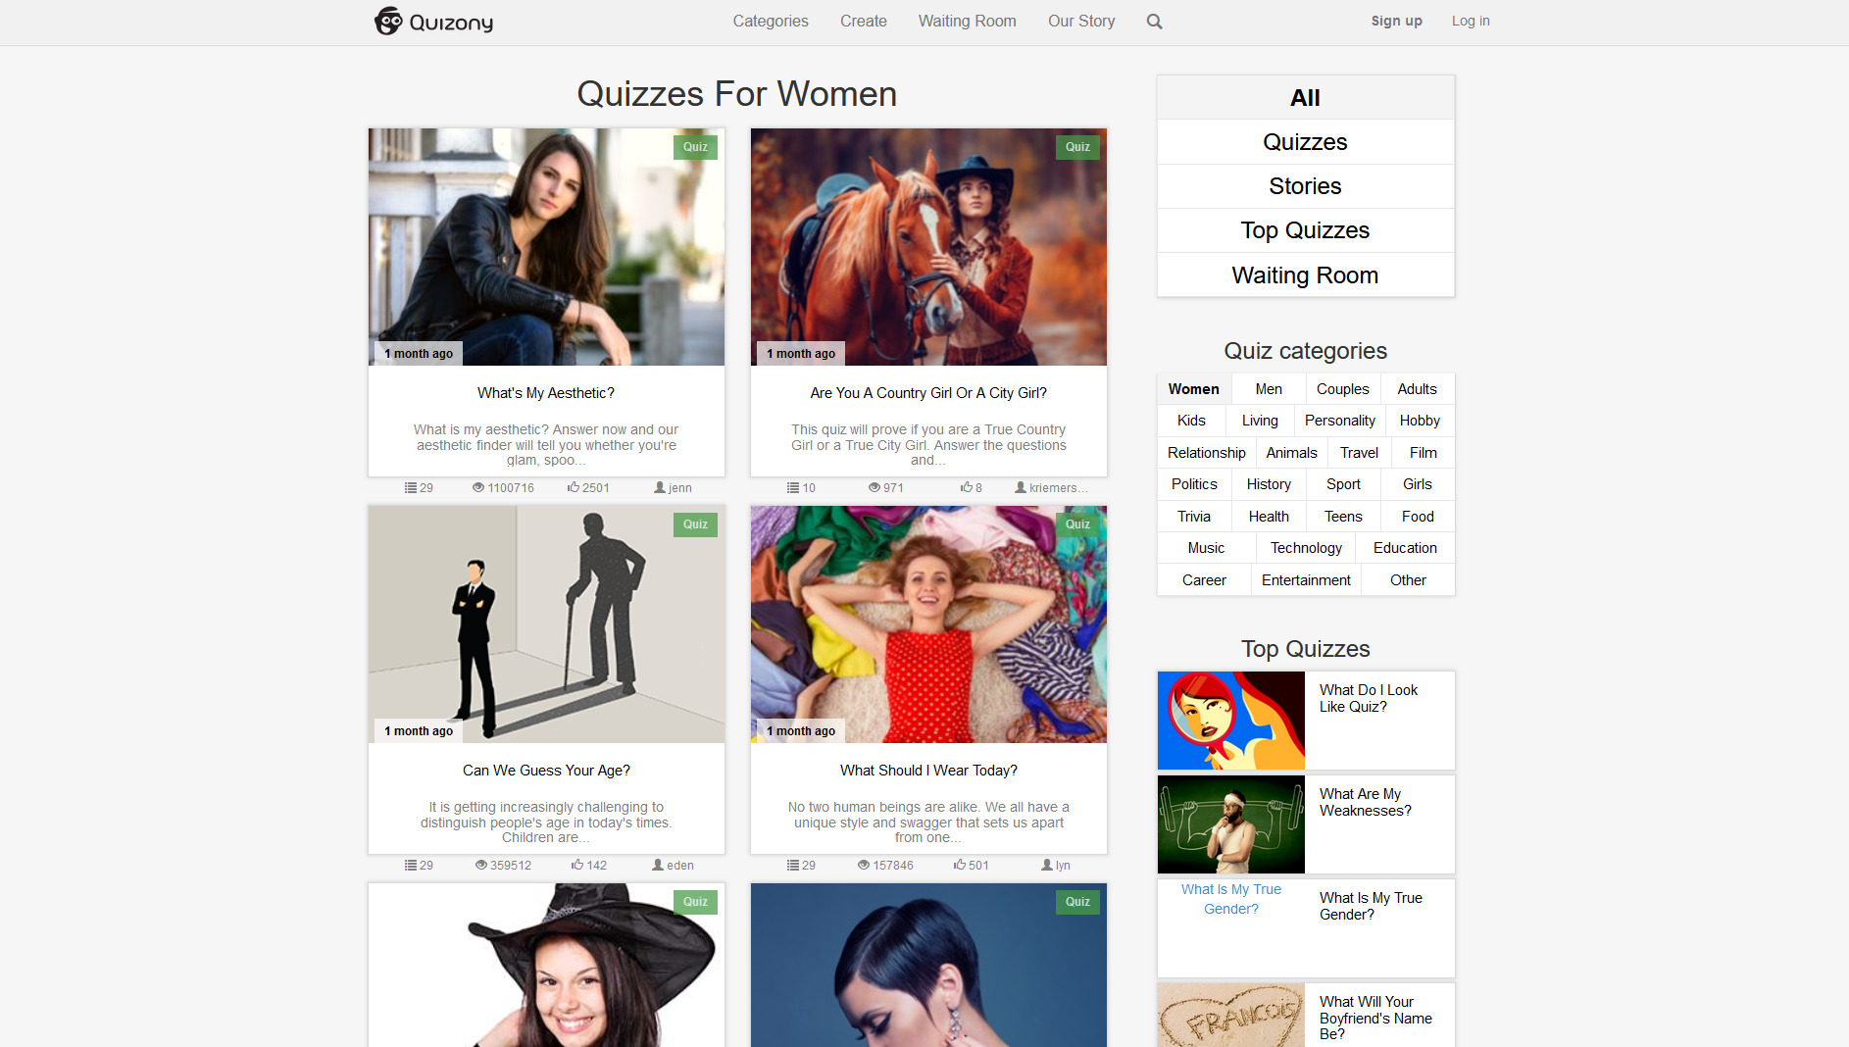Open the Waiting Room from the top bar

point(967,21)
